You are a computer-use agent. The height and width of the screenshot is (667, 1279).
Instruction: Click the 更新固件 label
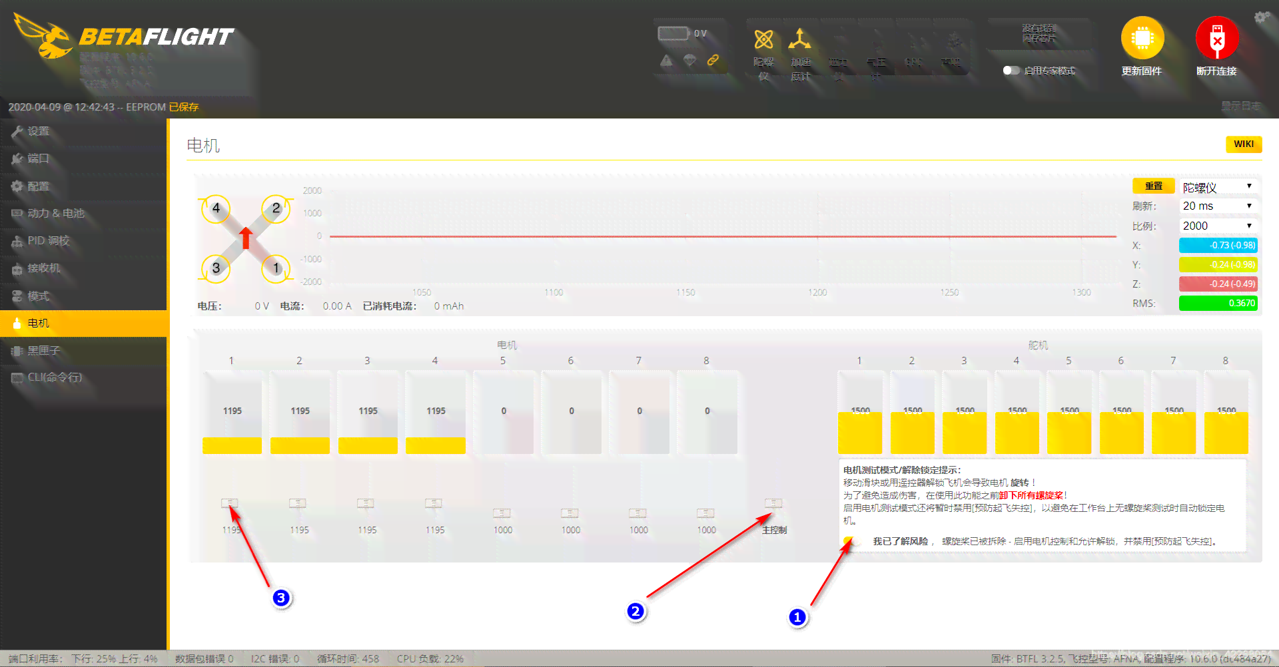point(1142,71)
